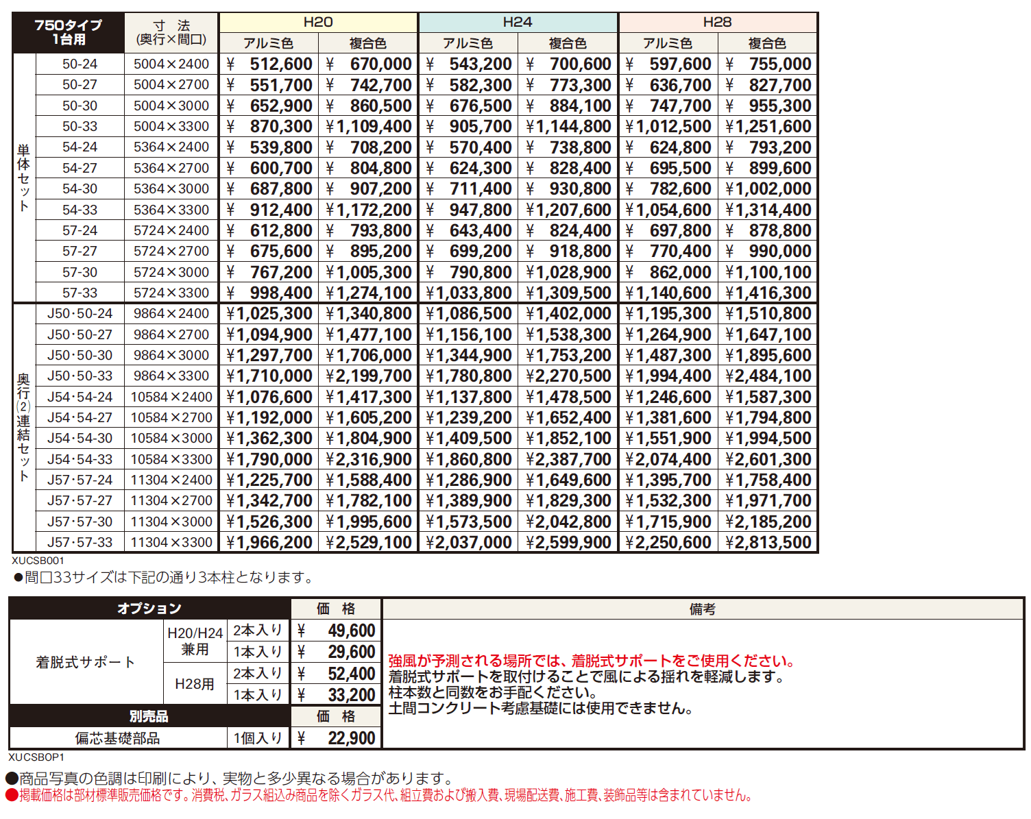Select the 寸法 (奥行×間口) header
This screenshot has height=819, width=1031.
click(x=171, y=32)
